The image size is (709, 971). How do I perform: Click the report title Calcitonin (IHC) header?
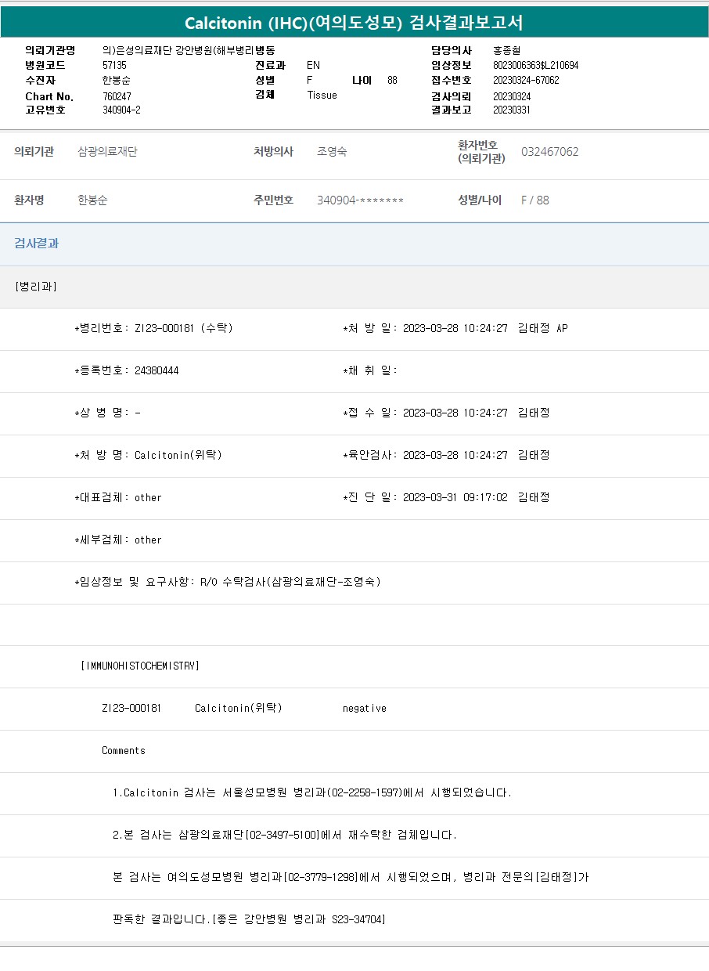354,23
